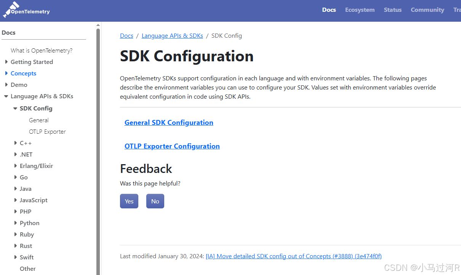Screen dimensions: 461x275
Task: Expand the Demo section arrow
Action: [6, 85]
